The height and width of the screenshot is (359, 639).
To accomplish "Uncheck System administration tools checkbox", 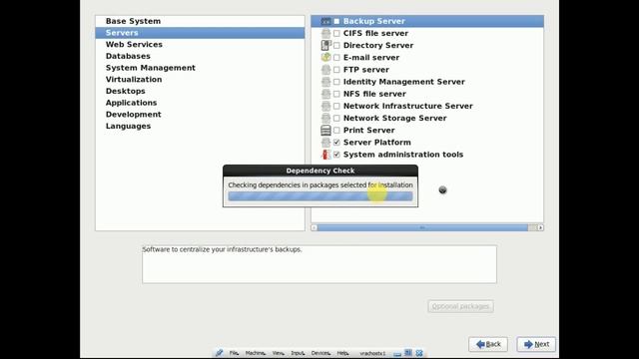I will [336, 155].
